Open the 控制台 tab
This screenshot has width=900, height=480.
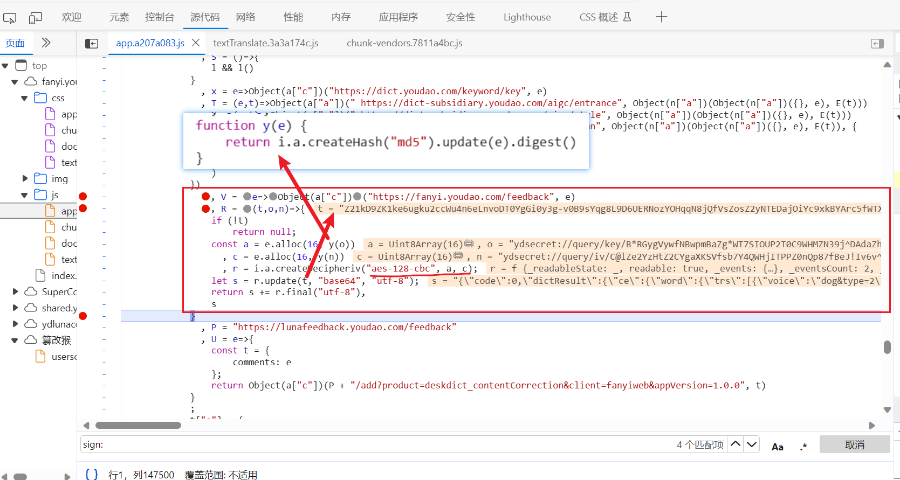pyautogui.click(x=160, y=17)
